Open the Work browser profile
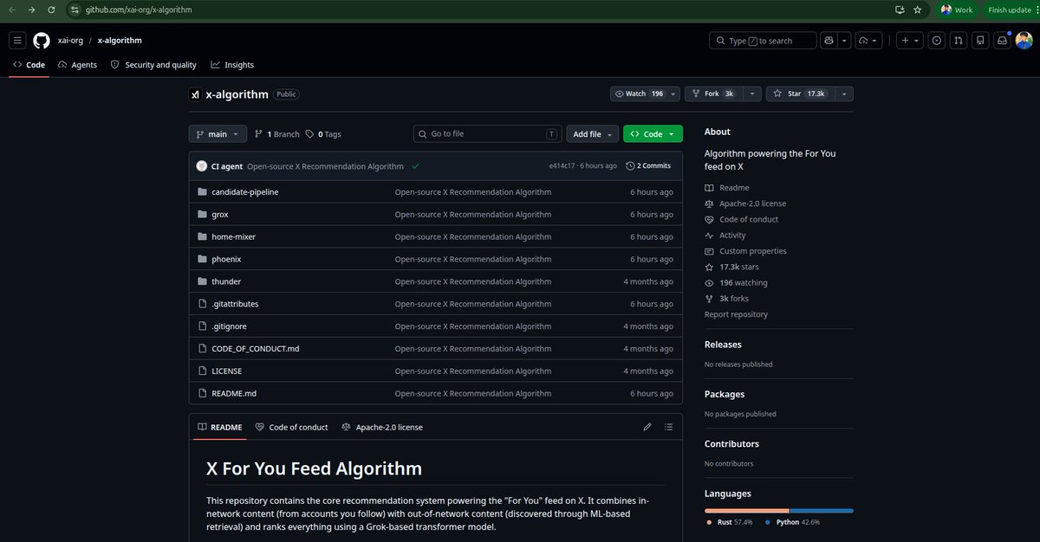This screenshot has width=1040, height=542. pyautogui.click(x=957, y=10)
